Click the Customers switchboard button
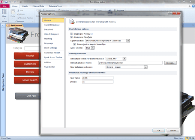Viewport: 195px width, 140px height. (27, 64)
